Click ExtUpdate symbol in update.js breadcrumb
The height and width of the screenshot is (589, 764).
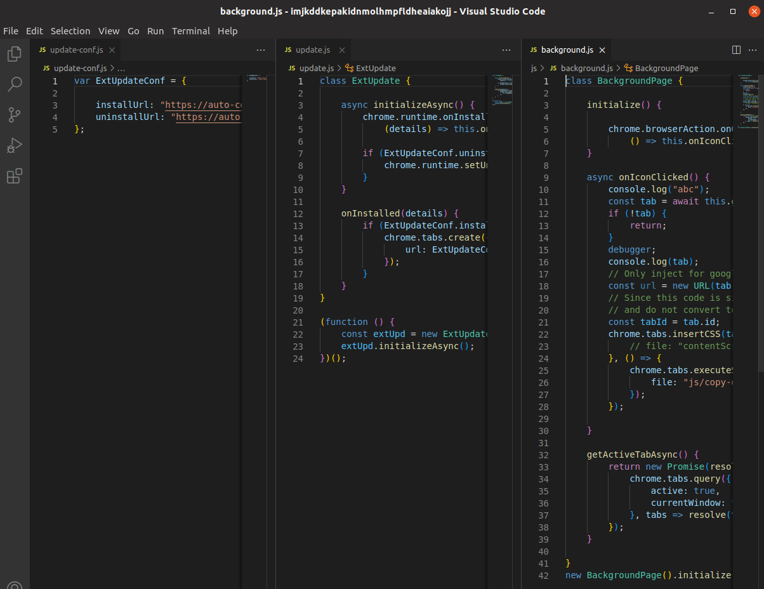(x=371, y=68)
